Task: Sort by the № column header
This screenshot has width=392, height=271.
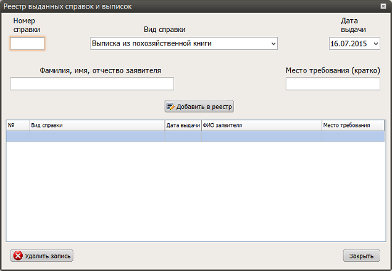Action: coord(18,125)
